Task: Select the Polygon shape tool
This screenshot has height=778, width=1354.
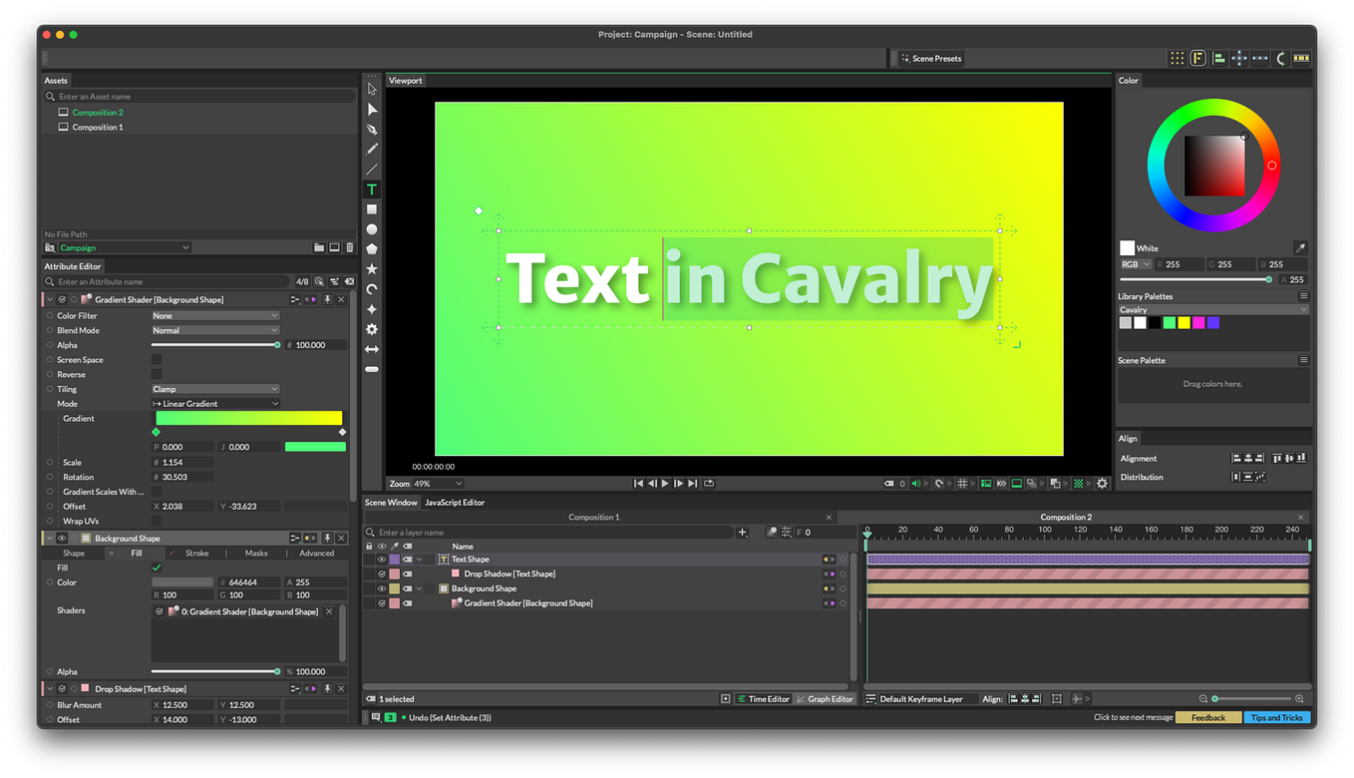Action: coord(371,249)
